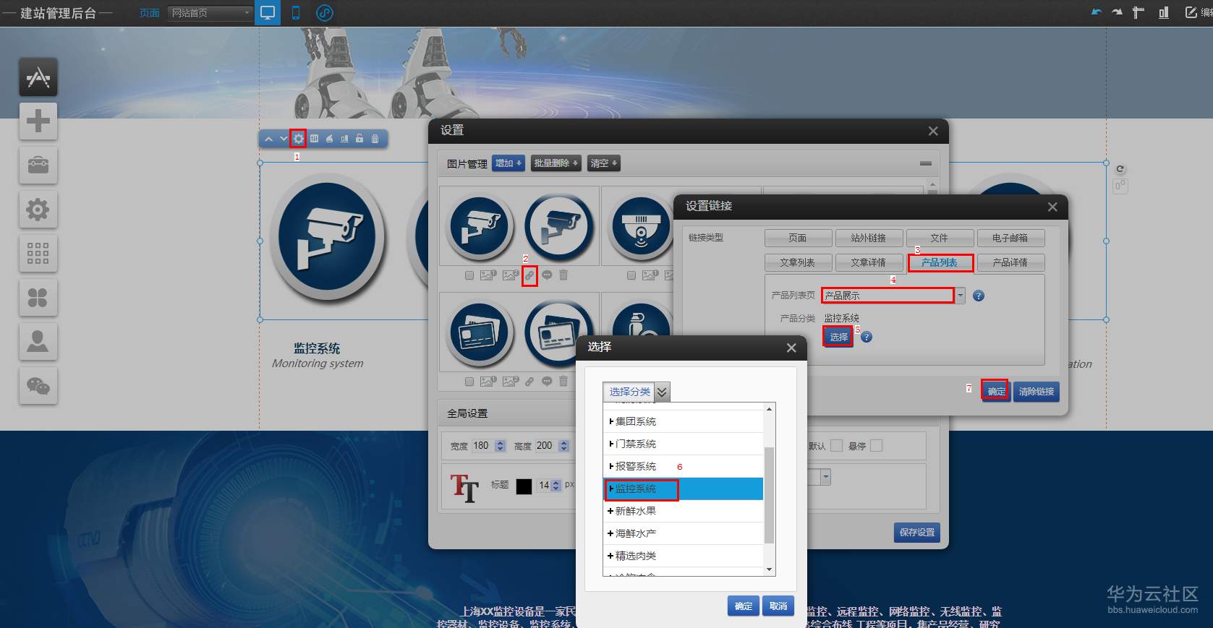Select the 产品详情 link type tab
The height and width of the screenshot is (628, 1213).
(x=1010, y=262)
